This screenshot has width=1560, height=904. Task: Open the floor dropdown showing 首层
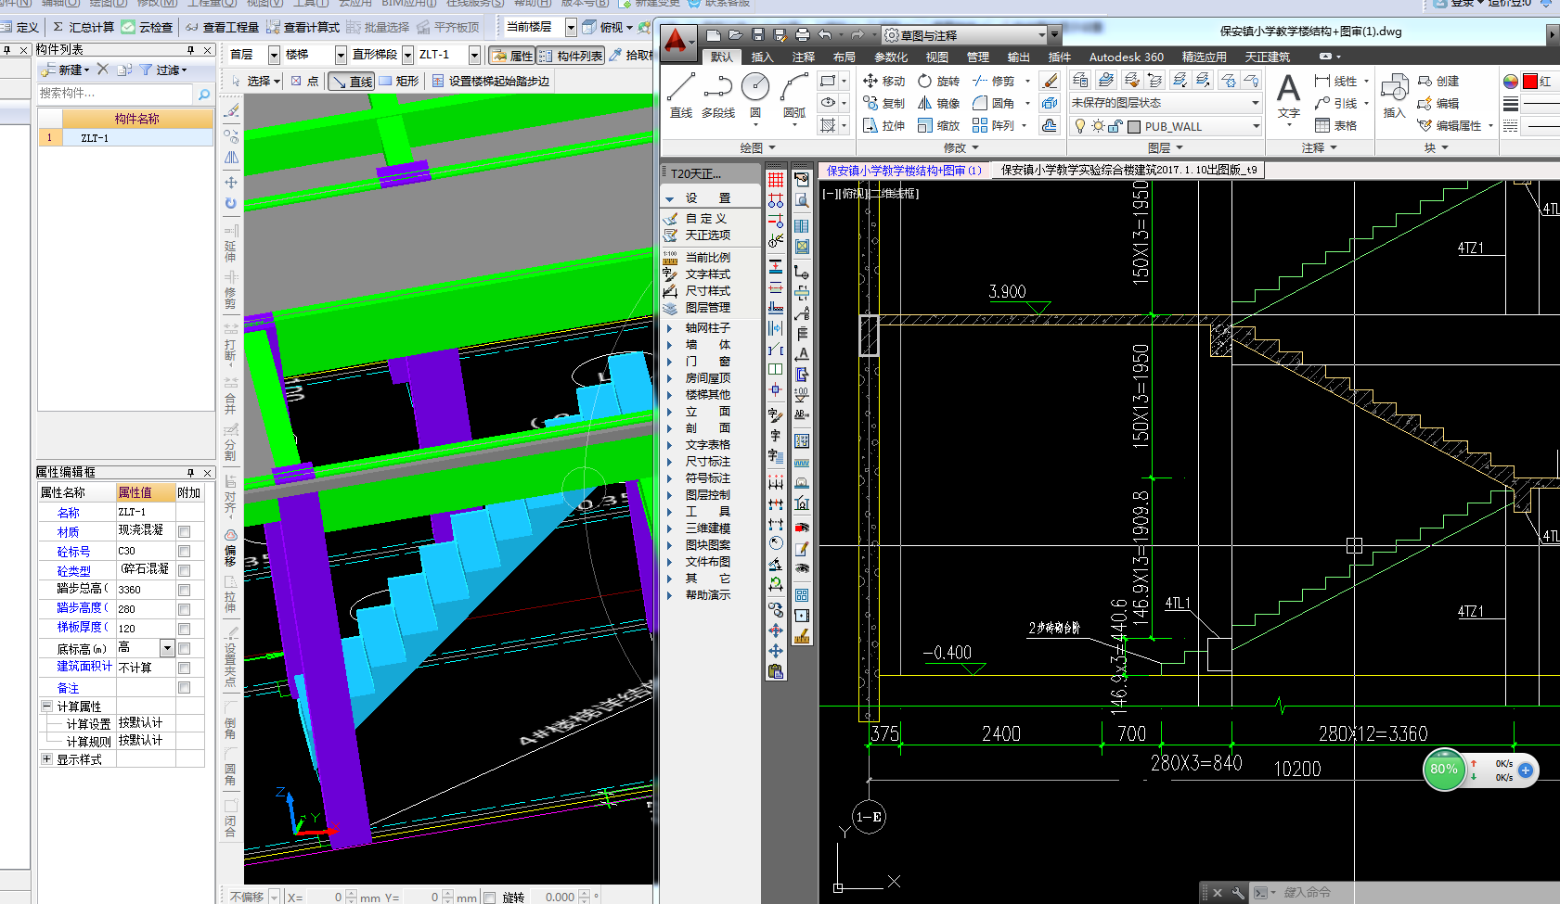[274, 56]
